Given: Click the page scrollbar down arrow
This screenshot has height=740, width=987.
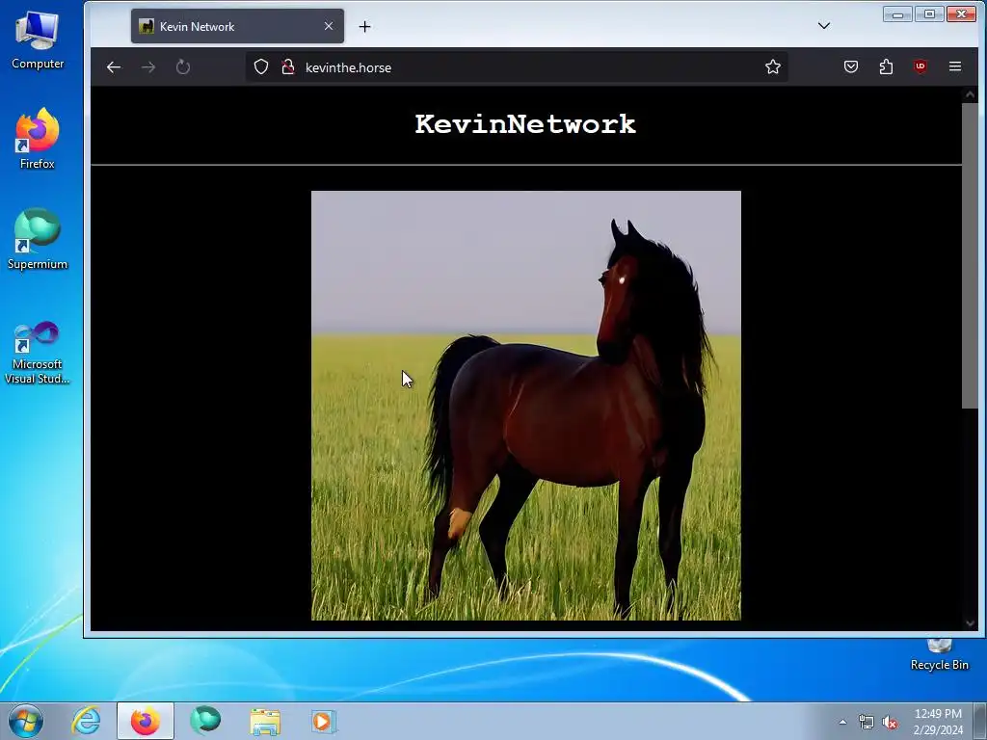Looking at the screenshot, I should [970, 623].
